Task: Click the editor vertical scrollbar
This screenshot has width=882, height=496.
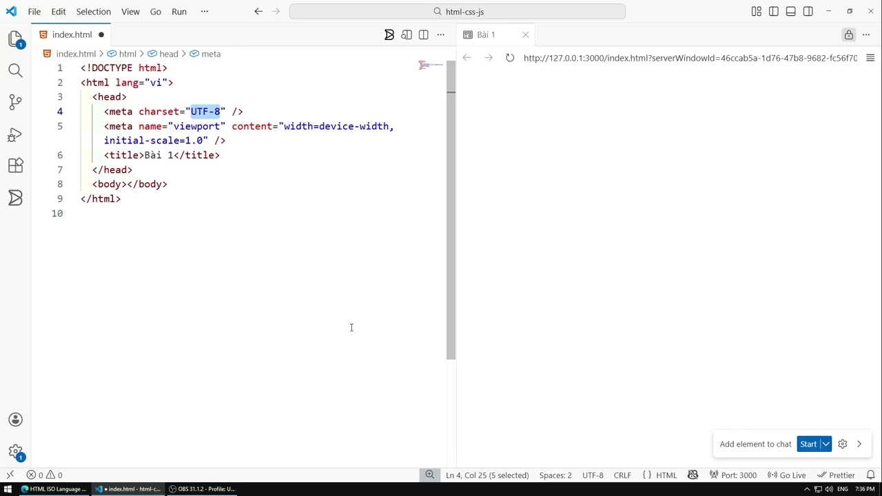Action: point(451,210)
